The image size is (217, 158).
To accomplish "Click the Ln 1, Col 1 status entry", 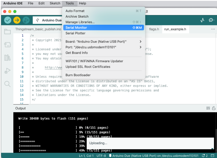I will [x=86, y=156].
